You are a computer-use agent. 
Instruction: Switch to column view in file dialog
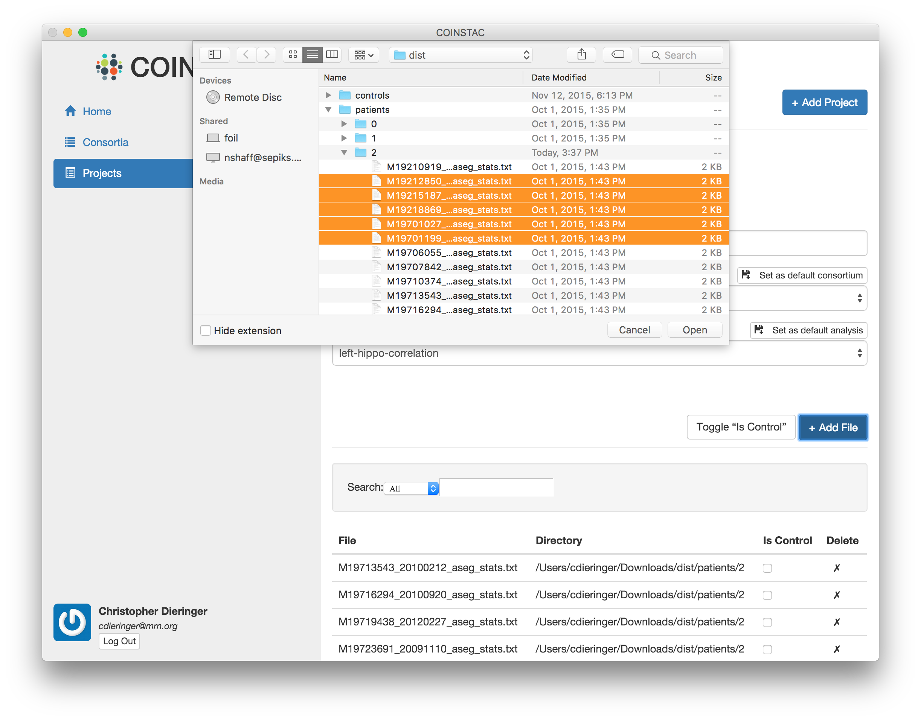[x=332, y=55]
